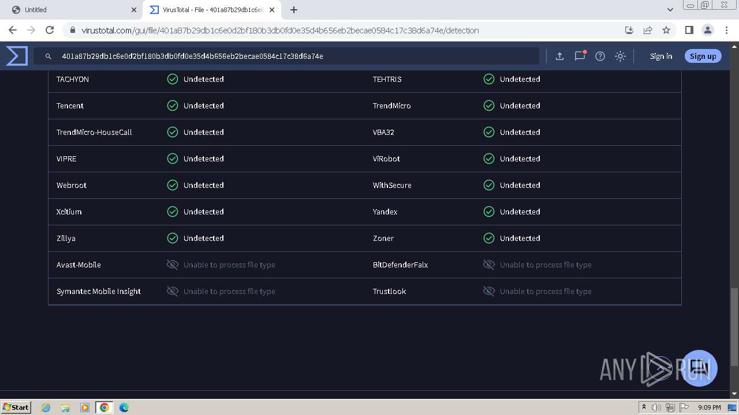Click Zoner's green check icon
The image size is (739, 415).
point(489,238)
